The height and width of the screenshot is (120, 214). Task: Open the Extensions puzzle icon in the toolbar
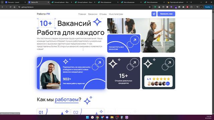[x=192, y=7]
